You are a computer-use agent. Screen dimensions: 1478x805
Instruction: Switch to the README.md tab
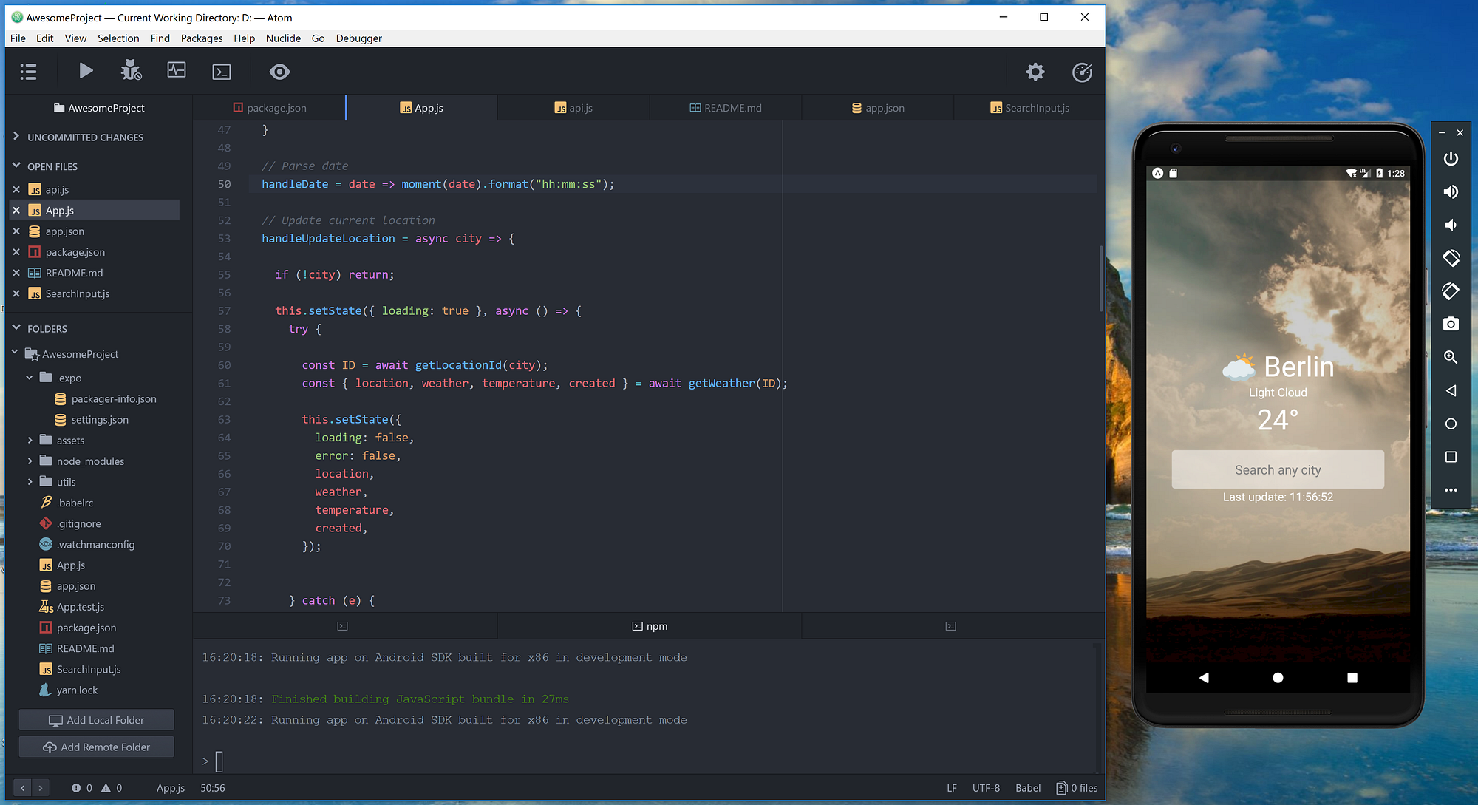coord(725,107)
